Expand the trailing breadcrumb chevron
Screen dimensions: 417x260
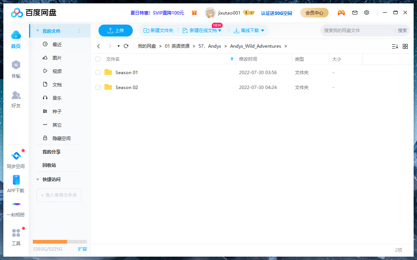tap(286, 46)
